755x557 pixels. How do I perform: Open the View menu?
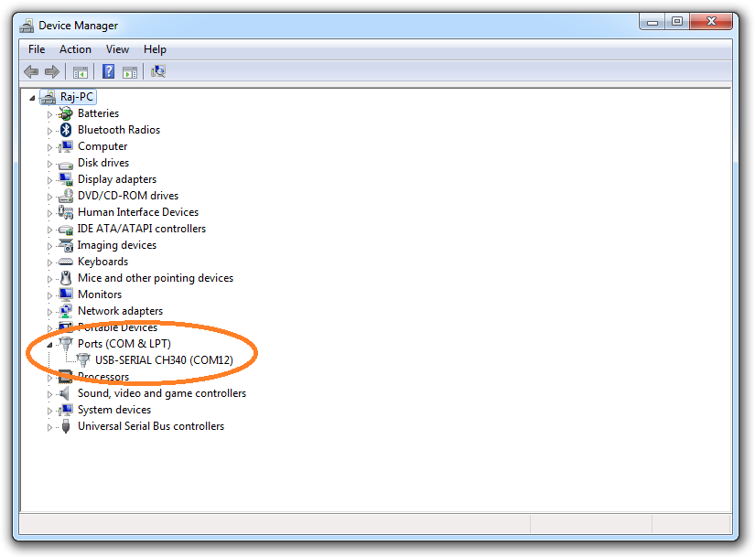point(116,49)
